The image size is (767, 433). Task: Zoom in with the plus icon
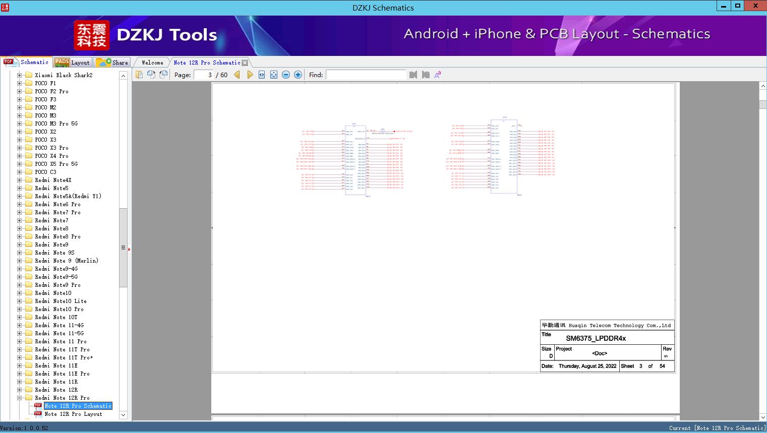(x=298, y=75)
